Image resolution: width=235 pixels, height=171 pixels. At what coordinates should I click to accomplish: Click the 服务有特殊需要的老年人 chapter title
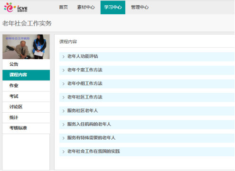(x=91, y=138)
